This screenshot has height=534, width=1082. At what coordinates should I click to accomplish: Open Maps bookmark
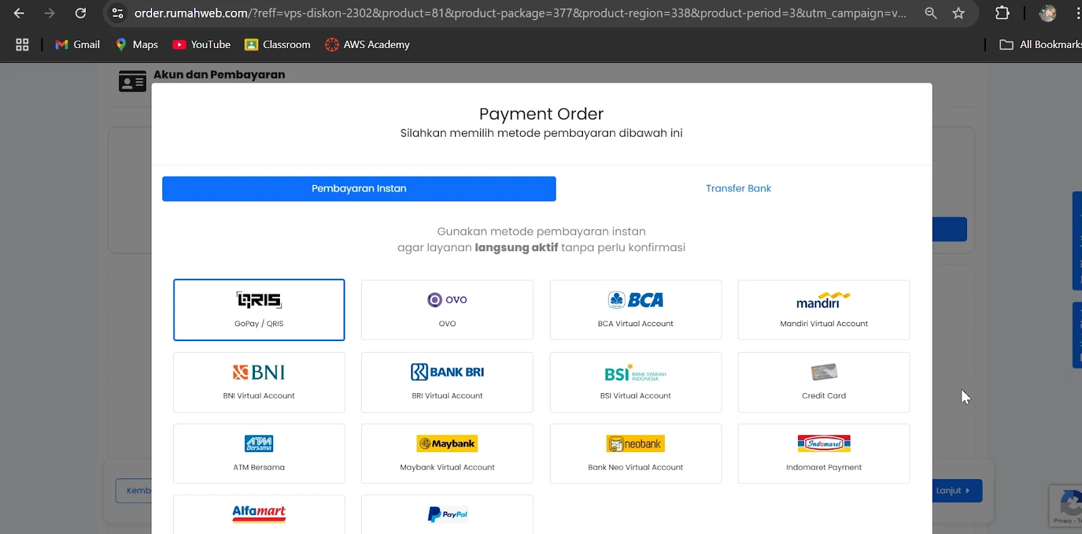click(x=137, y=45)
